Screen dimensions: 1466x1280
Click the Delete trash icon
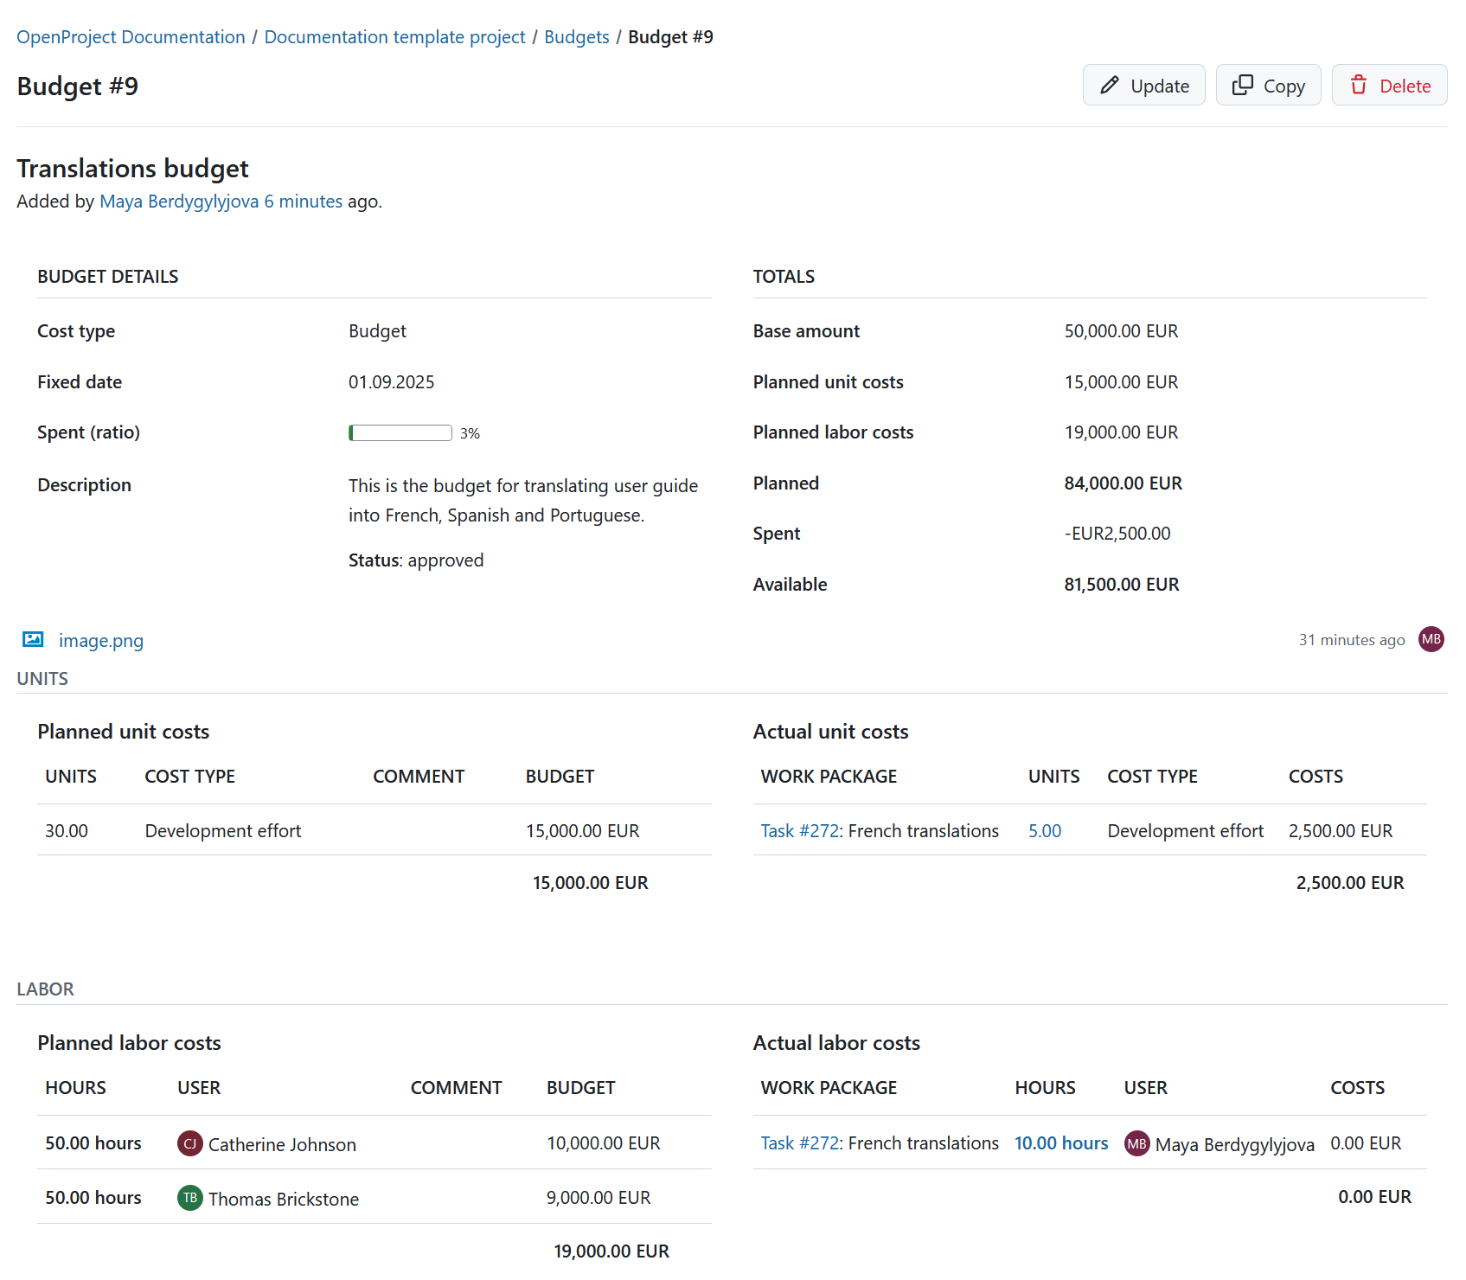[1360, 85]
